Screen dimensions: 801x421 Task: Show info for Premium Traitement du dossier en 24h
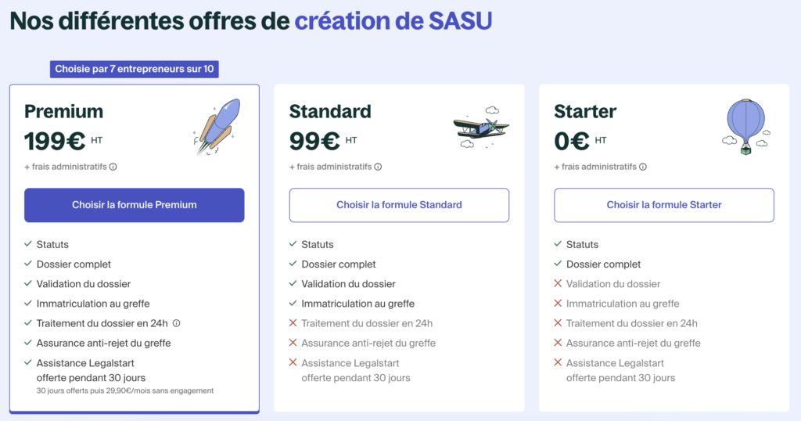point(177,323)
